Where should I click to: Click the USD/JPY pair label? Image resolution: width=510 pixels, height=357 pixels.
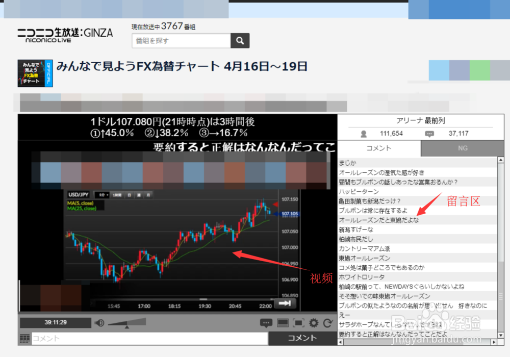[79, 194]
